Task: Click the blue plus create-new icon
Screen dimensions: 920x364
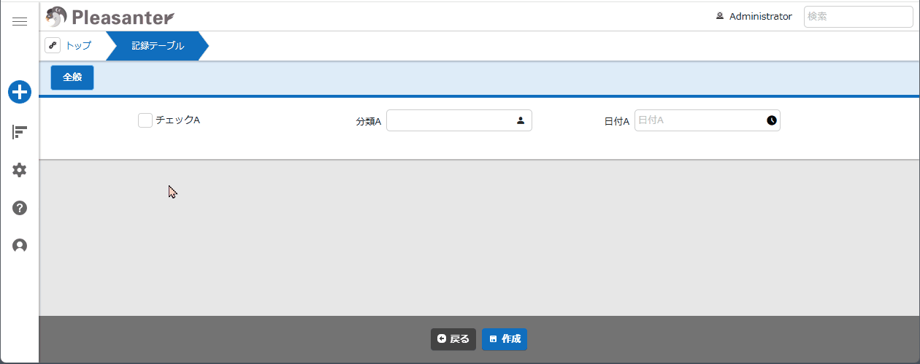Action: 20,92
